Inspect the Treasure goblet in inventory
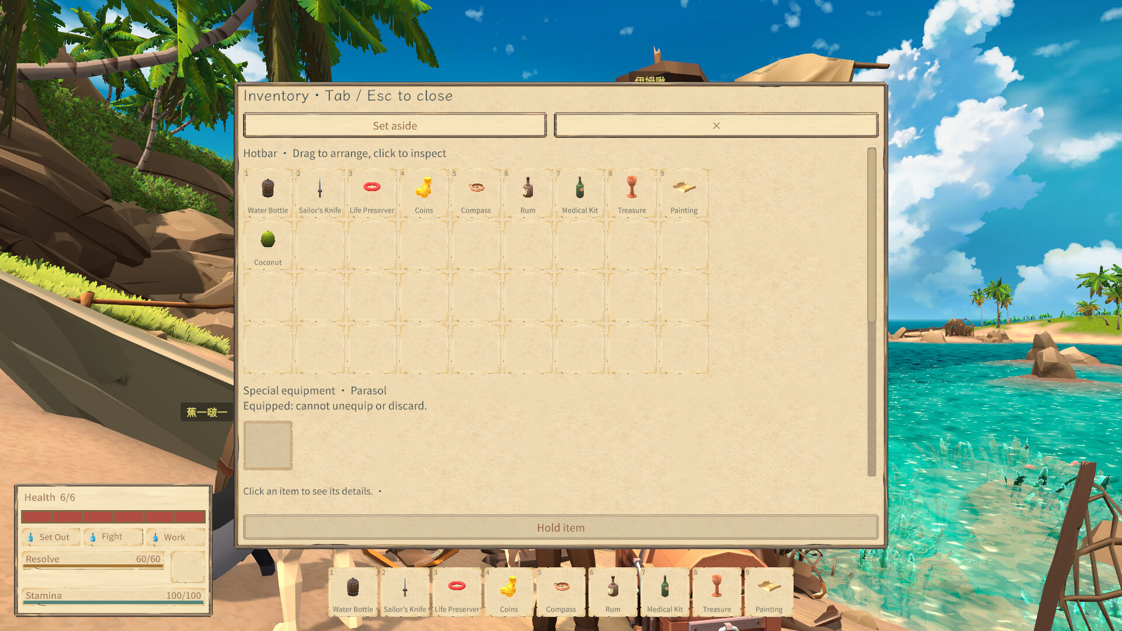 pyautogui.click(x=632, y=193)
